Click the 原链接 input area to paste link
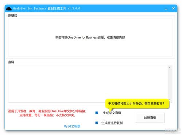Screen dimensions: 182x135 click(x=90, y=37)
